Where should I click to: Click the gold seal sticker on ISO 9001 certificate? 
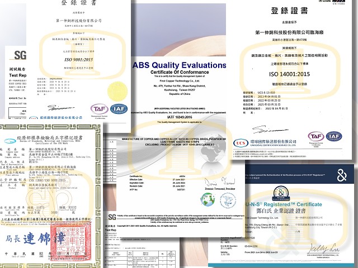click(117, 92)
